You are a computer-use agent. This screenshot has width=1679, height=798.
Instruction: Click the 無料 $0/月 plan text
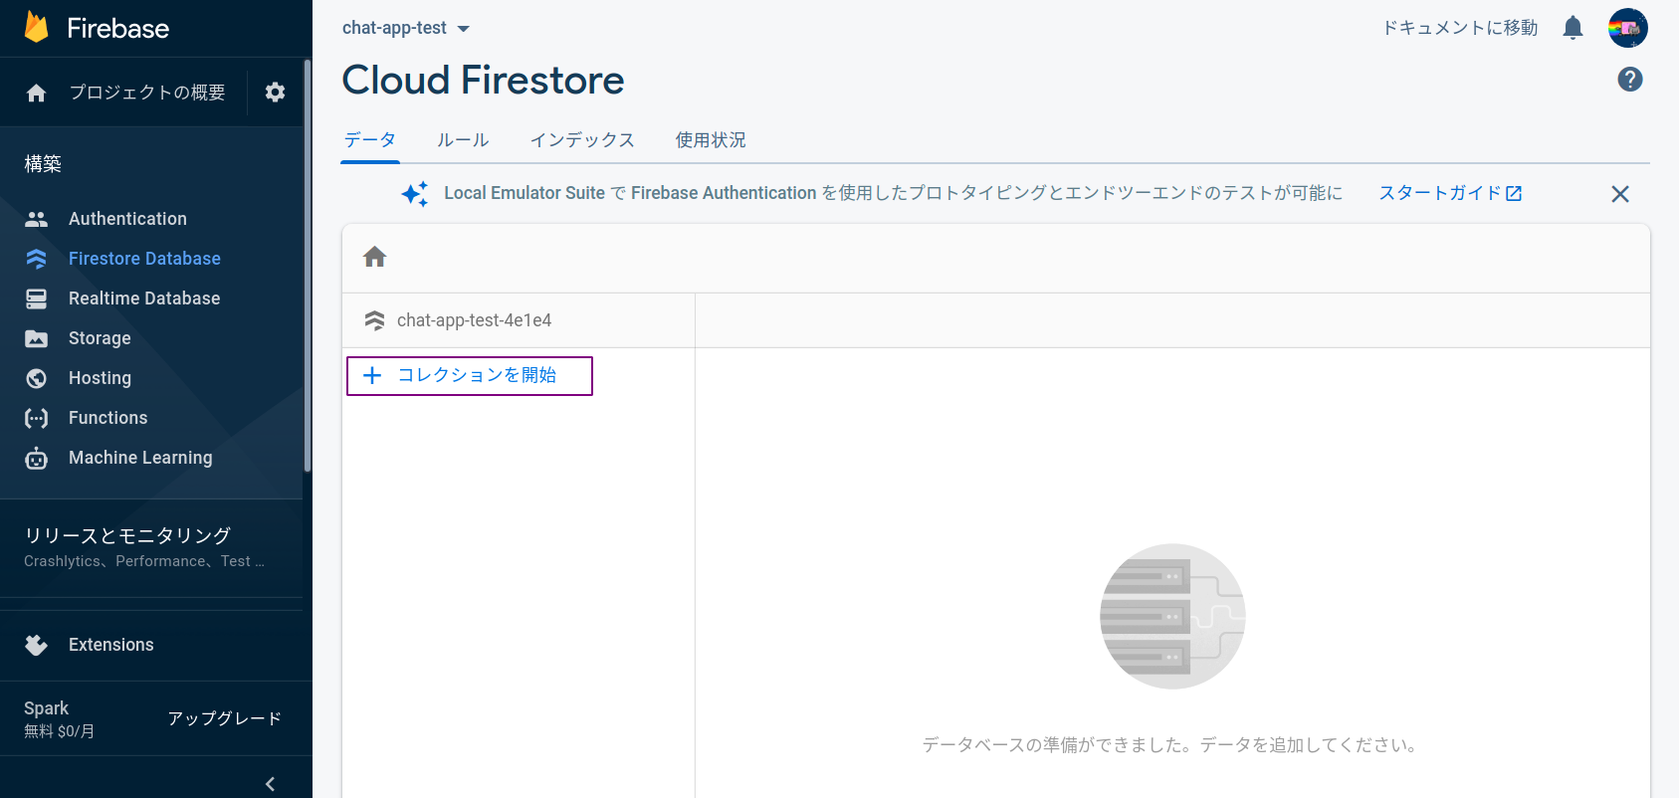pos(60,731)
